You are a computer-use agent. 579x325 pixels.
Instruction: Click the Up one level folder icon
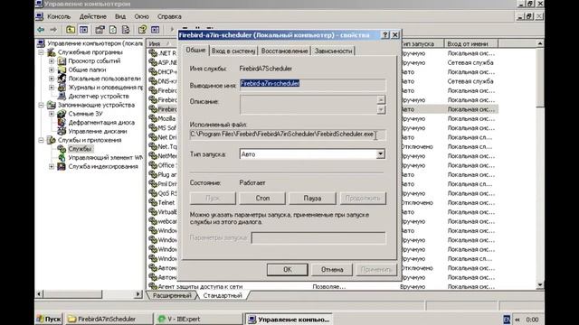71,30
